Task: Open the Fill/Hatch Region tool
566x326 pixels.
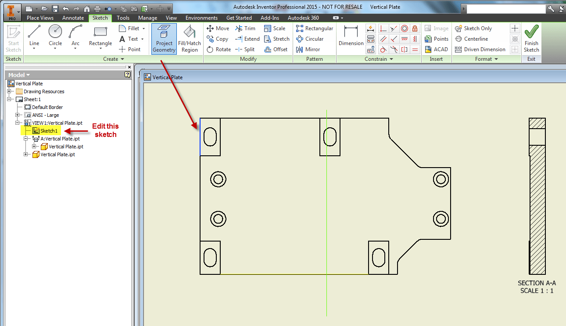Action: tap(190, 39)
